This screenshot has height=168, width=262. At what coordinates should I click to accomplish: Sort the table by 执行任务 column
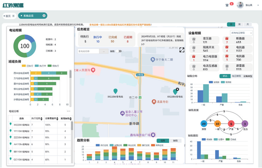(41, 119)
